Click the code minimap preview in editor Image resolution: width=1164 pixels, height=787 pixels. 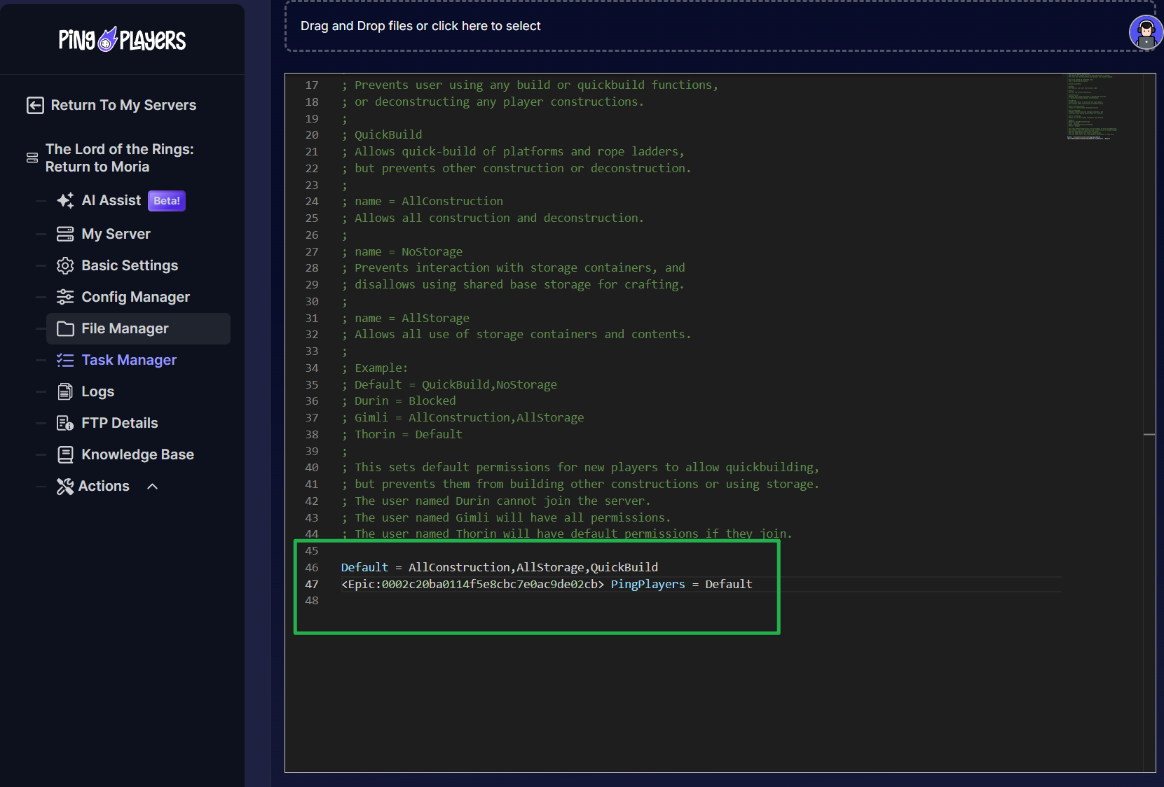pos(1091,106)
